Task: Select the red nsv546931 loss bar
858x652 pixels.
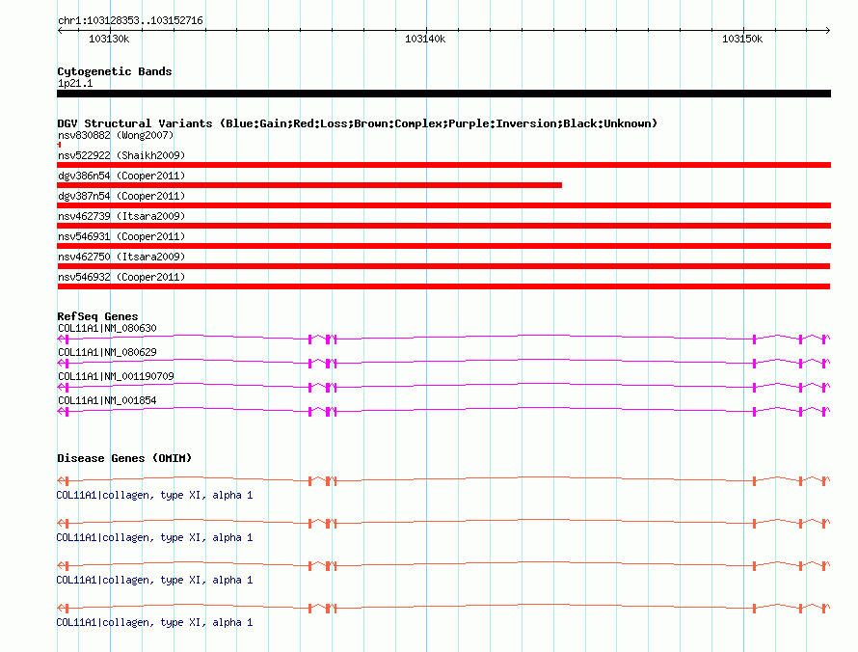Action: [x=443, y=246]
